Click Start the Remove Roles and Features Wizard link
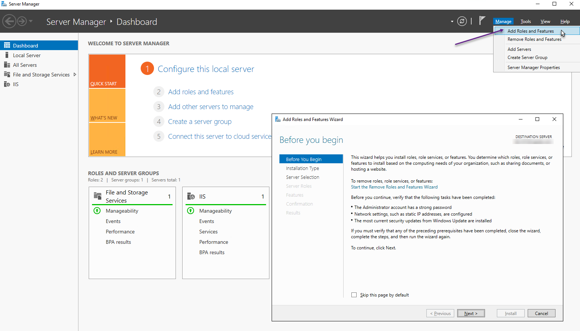The width and height of the screenshot is (580, 331). click(x=394, y=187)
